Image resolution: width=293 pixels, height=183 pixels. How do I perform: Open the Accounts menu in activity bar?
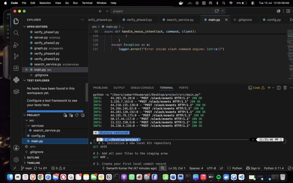point(16,148)
